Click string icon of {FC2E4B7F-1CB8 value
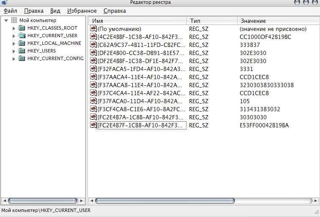The image size is (320, 217). click(x=93, y=125)
